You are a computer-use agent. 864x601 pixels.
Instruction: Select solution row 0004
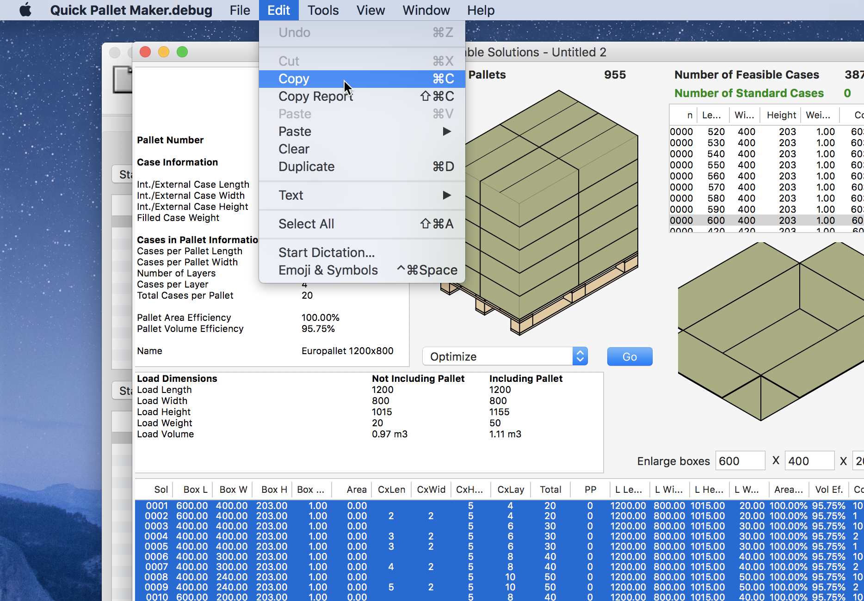coord(500,536)
